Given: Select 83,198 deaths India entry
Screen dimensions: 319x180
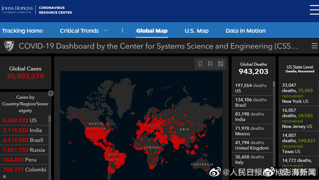Looking at the screenshot, I should point(252,117).
